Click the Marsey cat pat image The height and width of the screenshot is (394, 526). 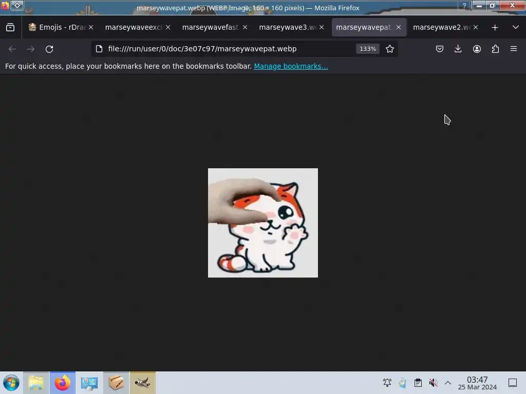pyautogui.click(x=263, y=223)
